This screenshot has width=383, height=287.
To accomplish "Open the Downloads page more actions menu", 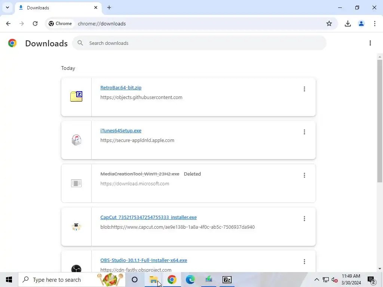I will (x=370, y=43).
